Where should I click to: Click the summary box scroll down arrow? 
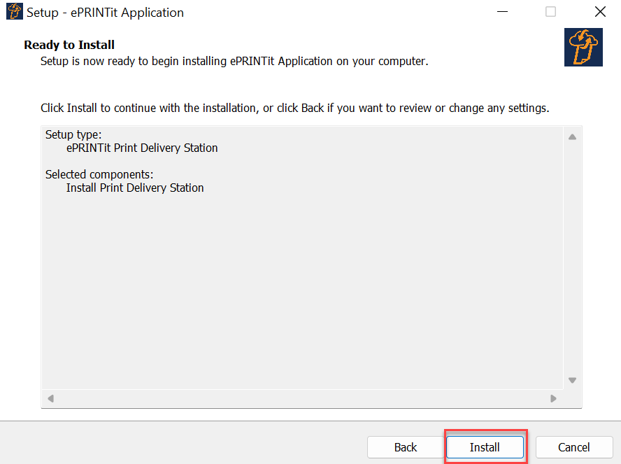[572, 381]
